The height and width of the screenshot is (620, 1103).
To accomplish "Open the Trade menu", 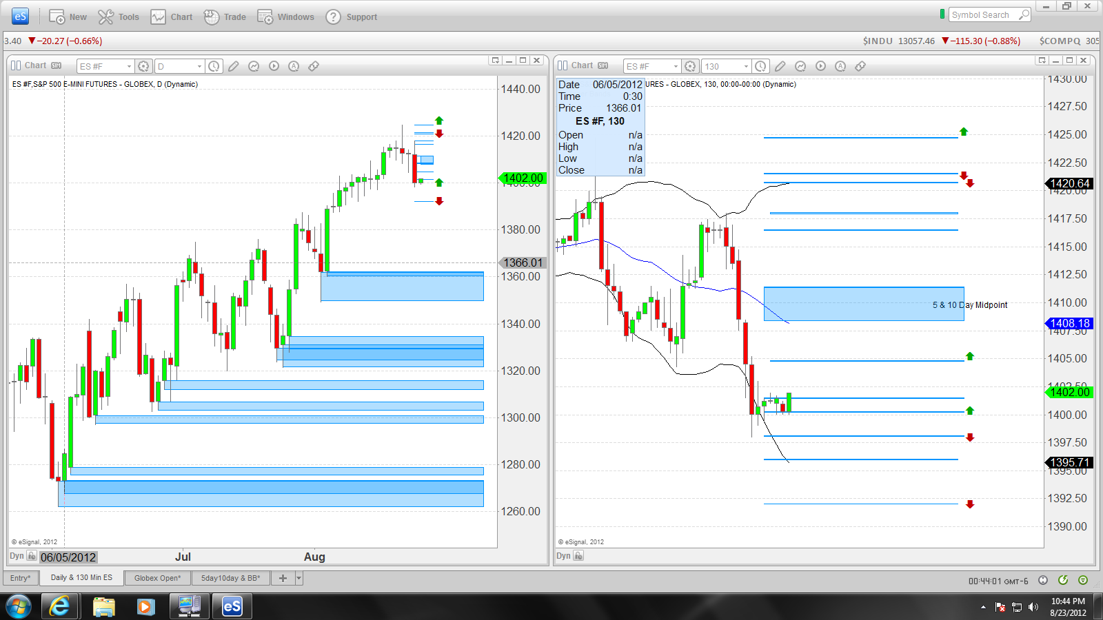I will pyautogui.click(x=225, y=17).
